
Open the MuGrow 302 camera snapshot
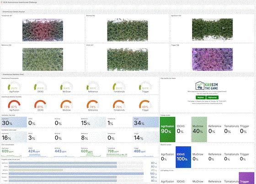click(x=128, y=30)
